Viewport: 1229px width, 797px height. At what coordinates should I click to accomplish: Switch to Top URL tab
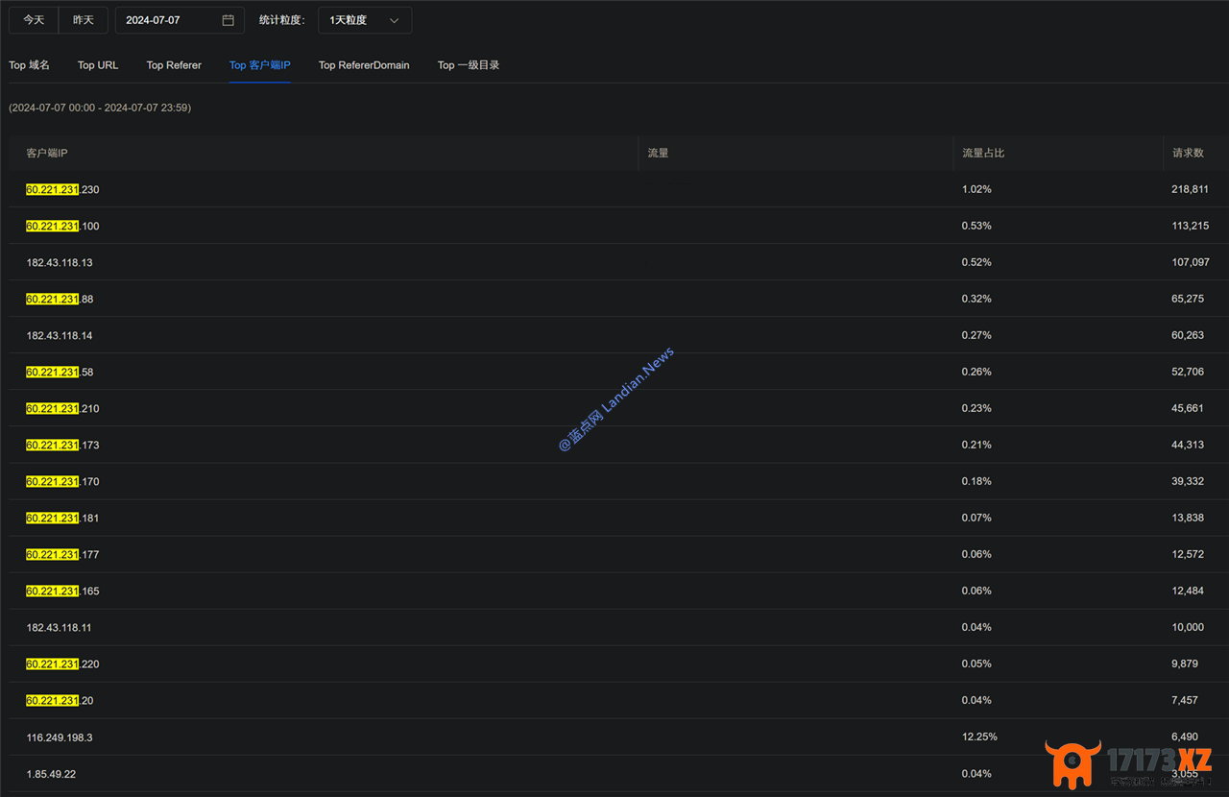pyautogui.click(x=98, y=65)
